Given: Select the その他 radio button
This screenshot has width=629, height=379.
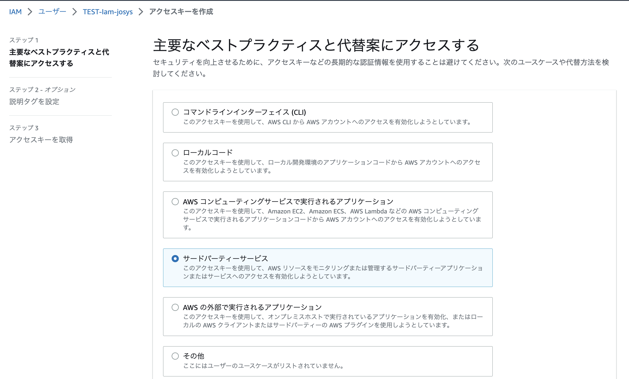Looking at the screenshot, I should point(175,356).
